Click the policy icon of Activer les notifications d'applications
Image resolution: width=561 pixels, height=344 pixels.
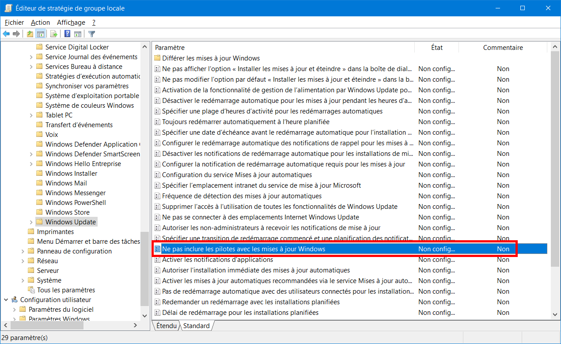[157, 260]
